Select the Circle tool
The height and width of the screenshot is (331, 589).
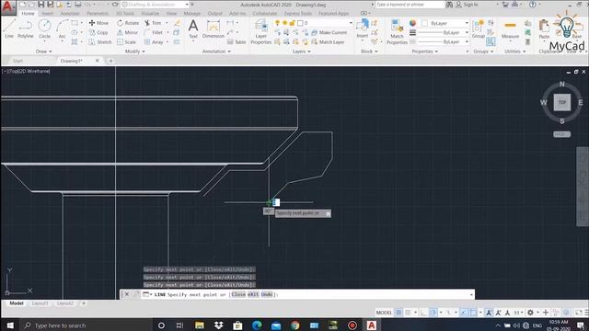(44, 29)
